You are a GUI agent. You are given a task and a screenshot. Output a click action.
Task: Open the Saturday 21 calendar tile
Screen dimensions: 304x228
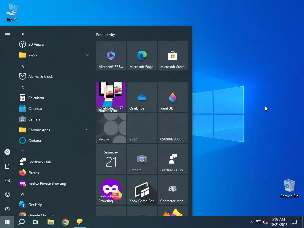[x=111, y=159]
